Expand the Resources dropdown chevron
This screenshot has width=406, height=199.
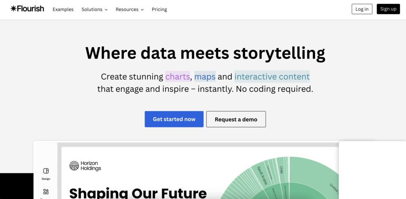tap(142, 9)
